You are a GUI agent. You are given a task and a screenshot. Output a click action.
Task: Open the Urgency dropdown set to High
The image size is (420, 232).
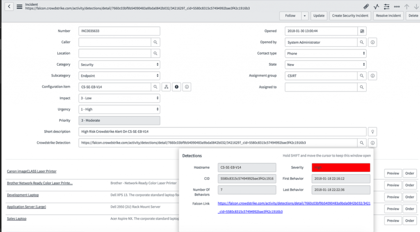[x=119, y=109]
